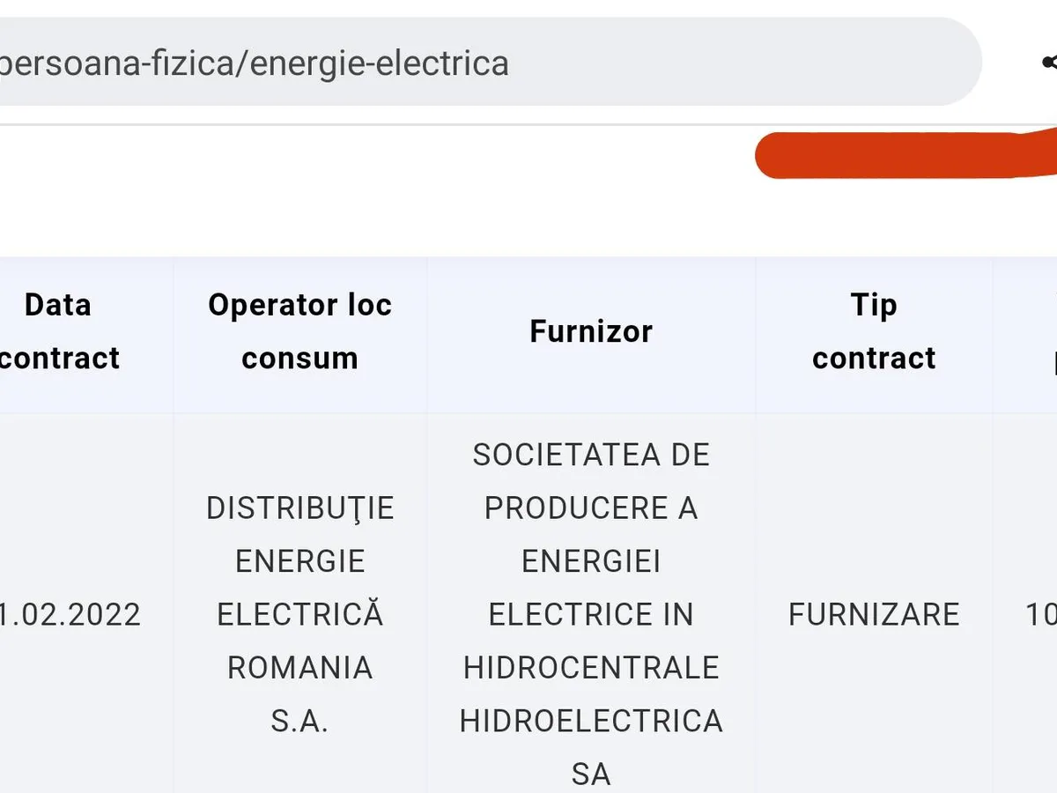
Task: Select the energie-electrica text in the address bar
Action: click(x=379, y=63)
